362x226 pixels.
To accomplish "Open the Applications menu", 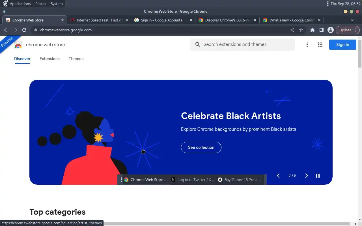I will (x=20, y=4).
